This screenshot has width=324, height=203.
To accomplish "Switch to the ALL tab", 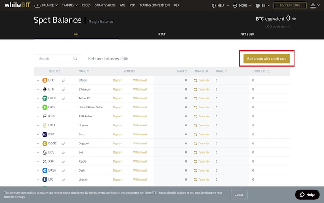I will (x=77, y=35).
